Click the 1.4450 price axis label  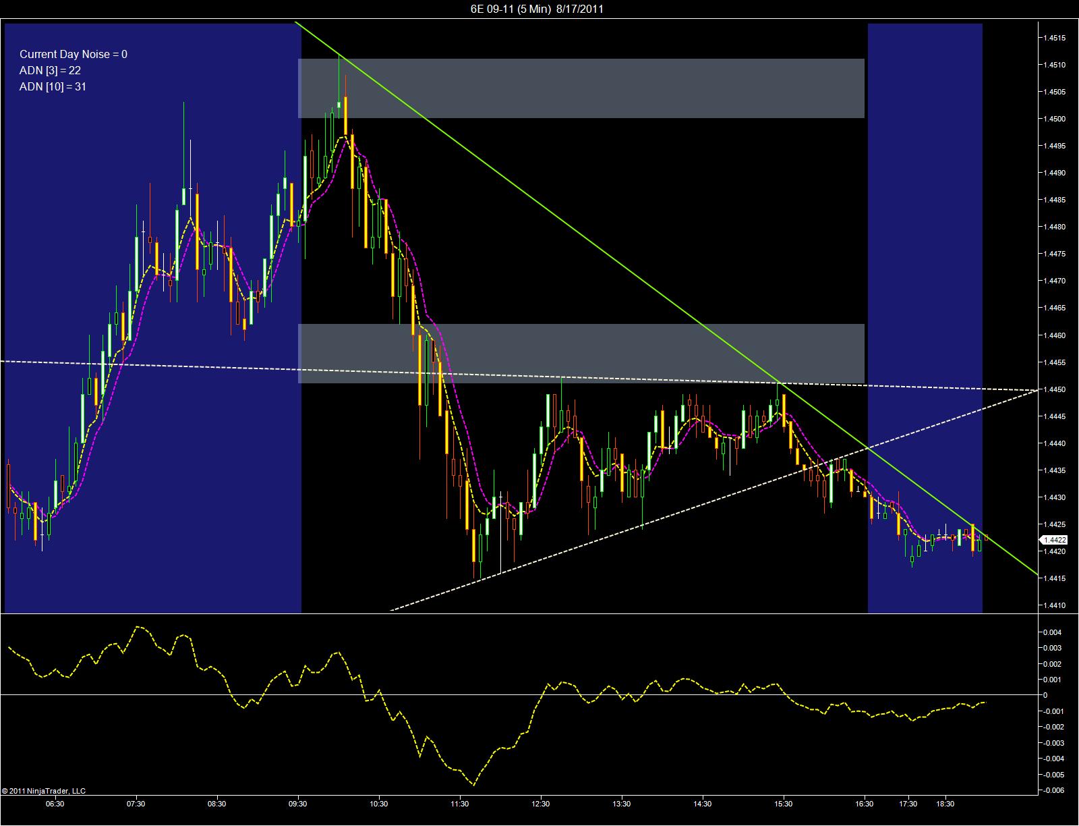point(1055,389)
